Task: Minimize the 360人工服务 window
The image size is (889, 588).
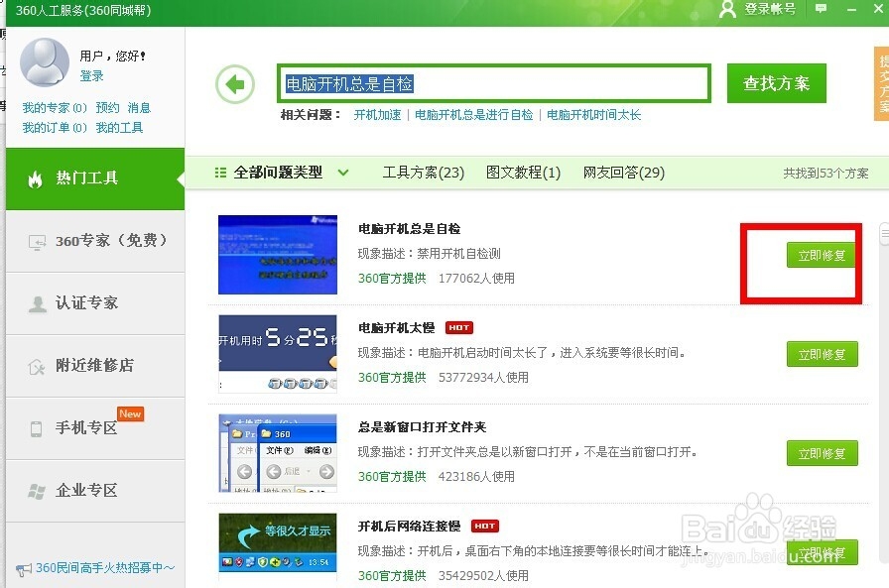Action: [x=851, y=10]
